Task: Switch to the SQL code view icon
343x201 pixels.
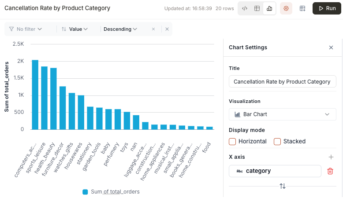Action: click(245, 8)
